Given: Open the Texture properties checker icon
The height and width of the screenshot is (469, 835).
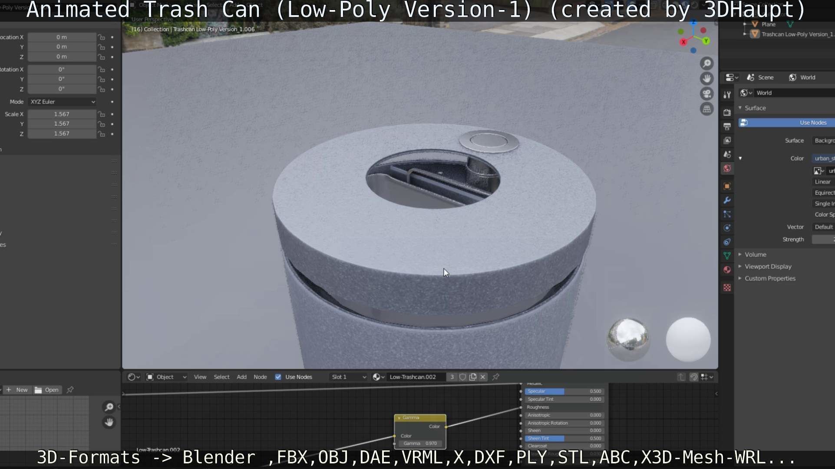Looking at the screenshot, I should click(727, 287).
